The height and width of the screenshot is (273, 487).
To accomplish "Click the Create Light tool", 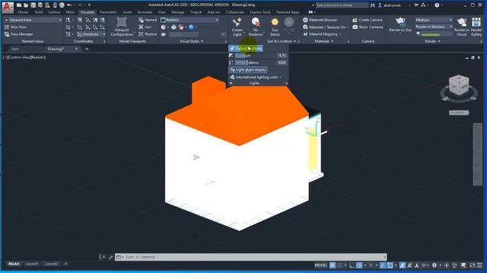I will click(x=237, y=27).
